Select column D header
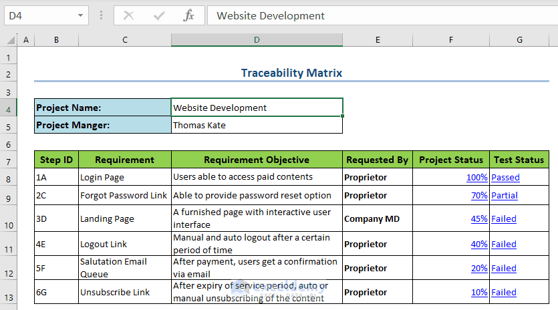The width and height of the screenshot is (558, 310). tap(257, 40)
